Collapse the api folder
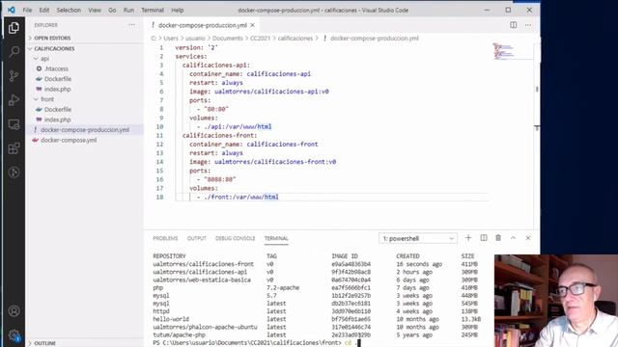Screen dimensions: 618x347 44,59
